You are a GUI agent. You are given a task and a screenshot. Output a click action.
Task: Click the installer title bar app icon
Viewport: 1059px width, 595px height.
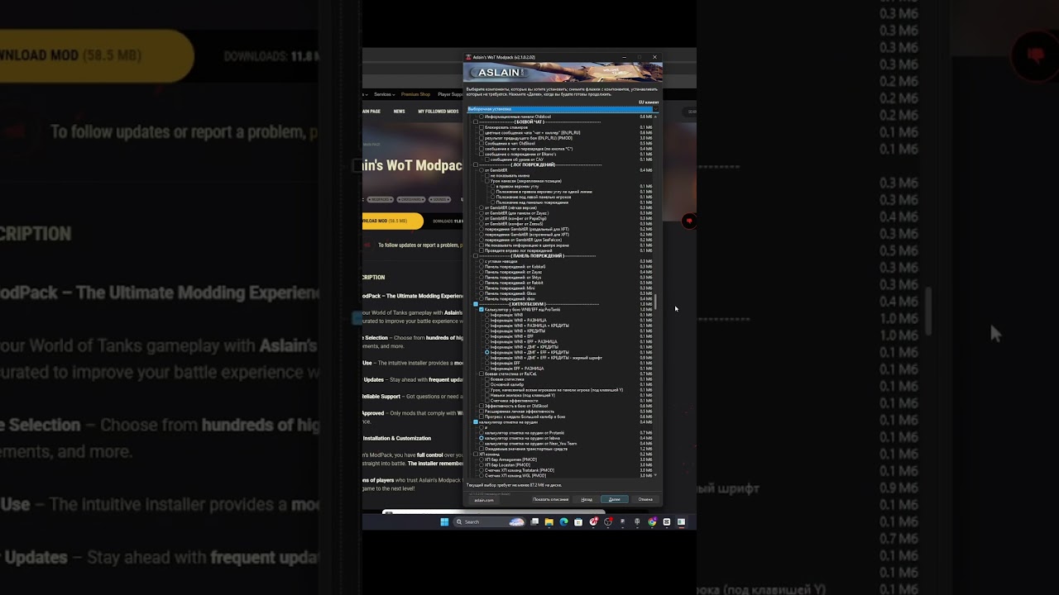tap(468, 57)
